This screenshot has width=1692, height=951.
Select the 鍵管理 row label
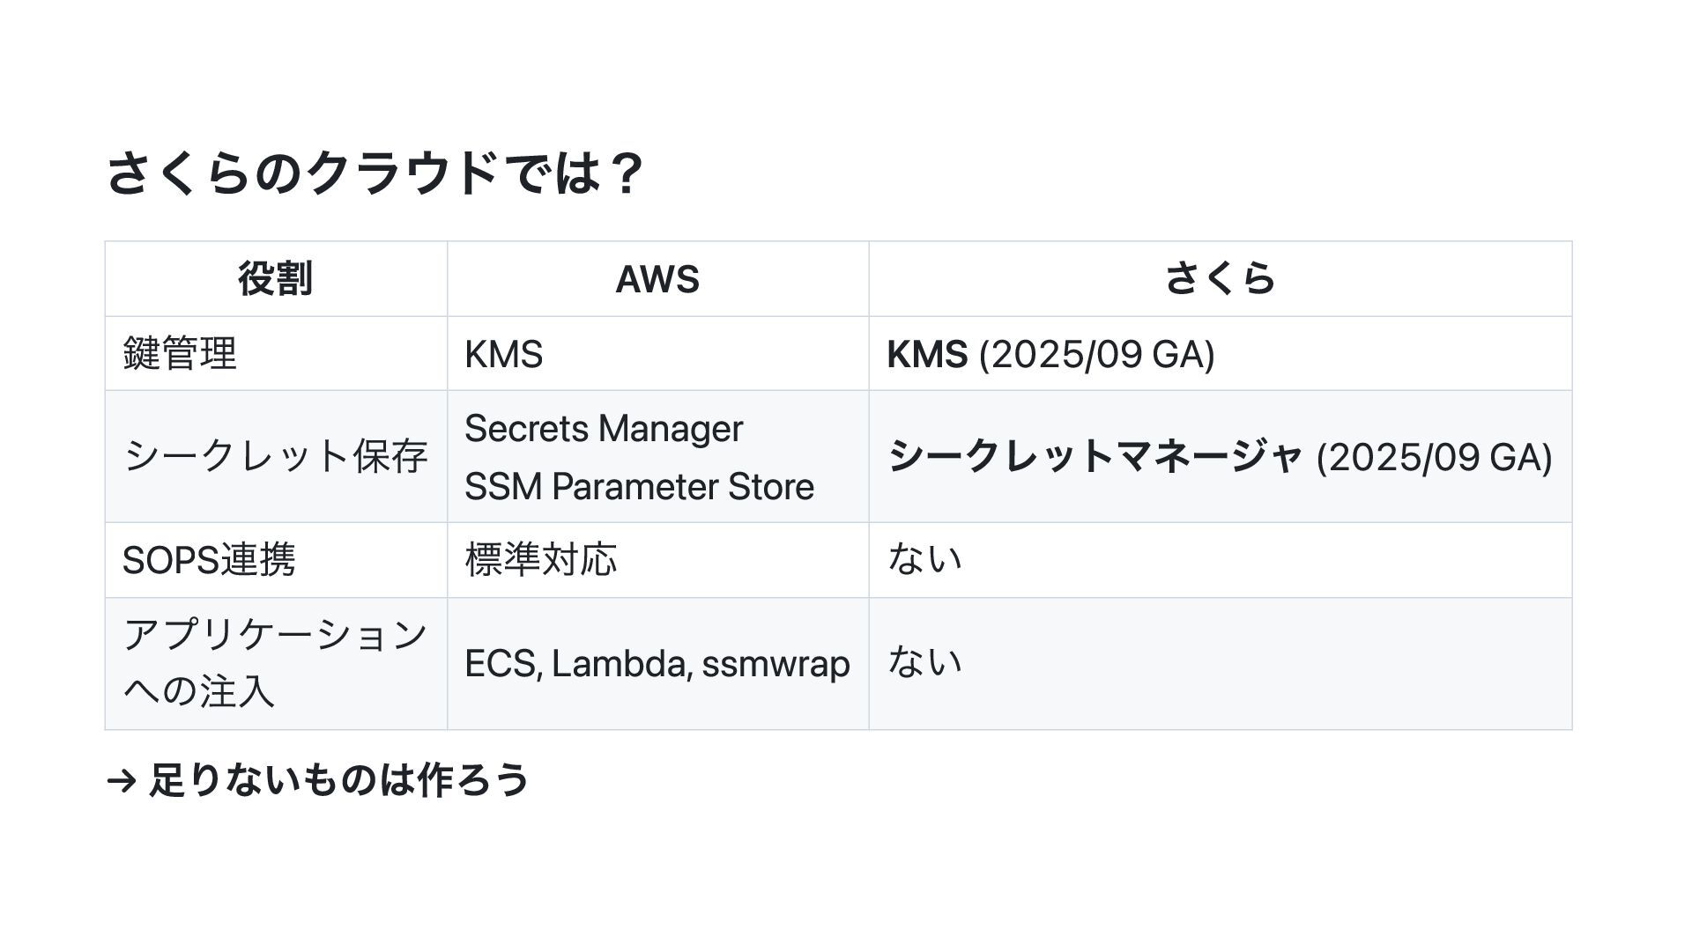(x=180, y=354)
